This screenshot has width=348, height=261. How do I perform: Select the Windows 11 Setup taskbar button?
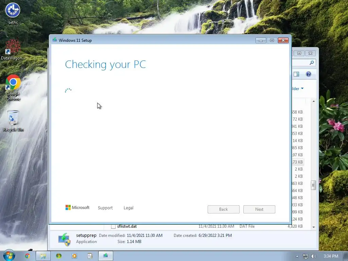106,256
